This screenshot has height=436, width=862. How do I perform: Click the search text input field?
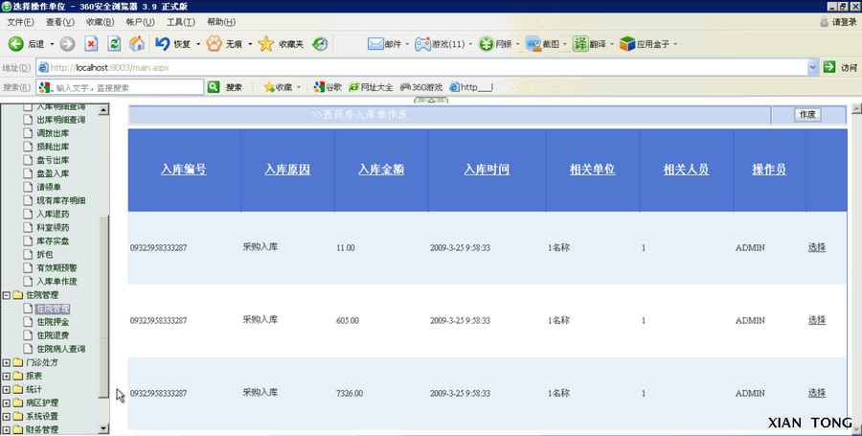[128, 87]
